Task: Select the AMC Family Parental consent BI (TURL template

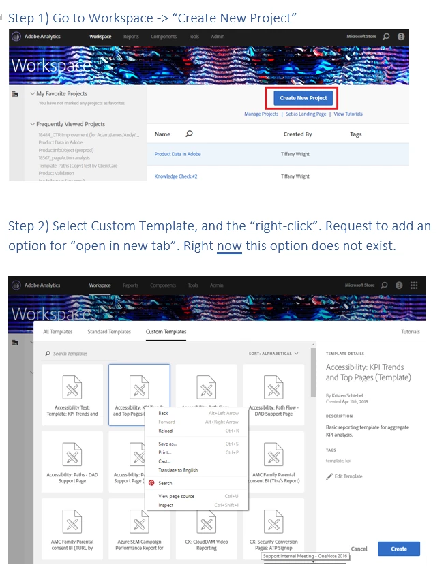Action: click(72, 529)
